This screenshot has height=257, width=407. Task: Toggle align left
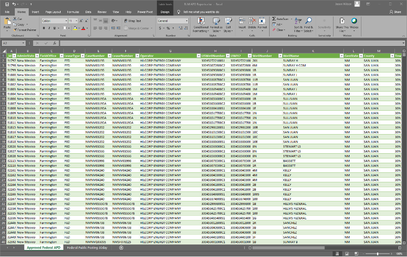95,28
